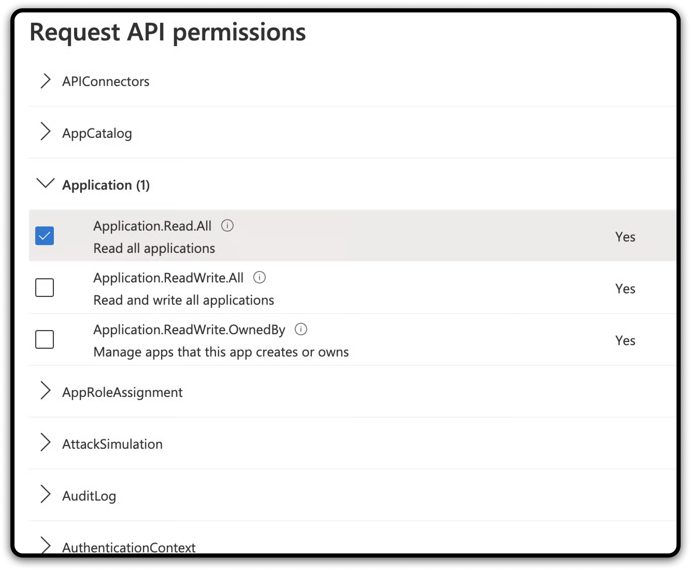
Task: Click the AttackSimulation group label
Action: click(x=112, y=444)
